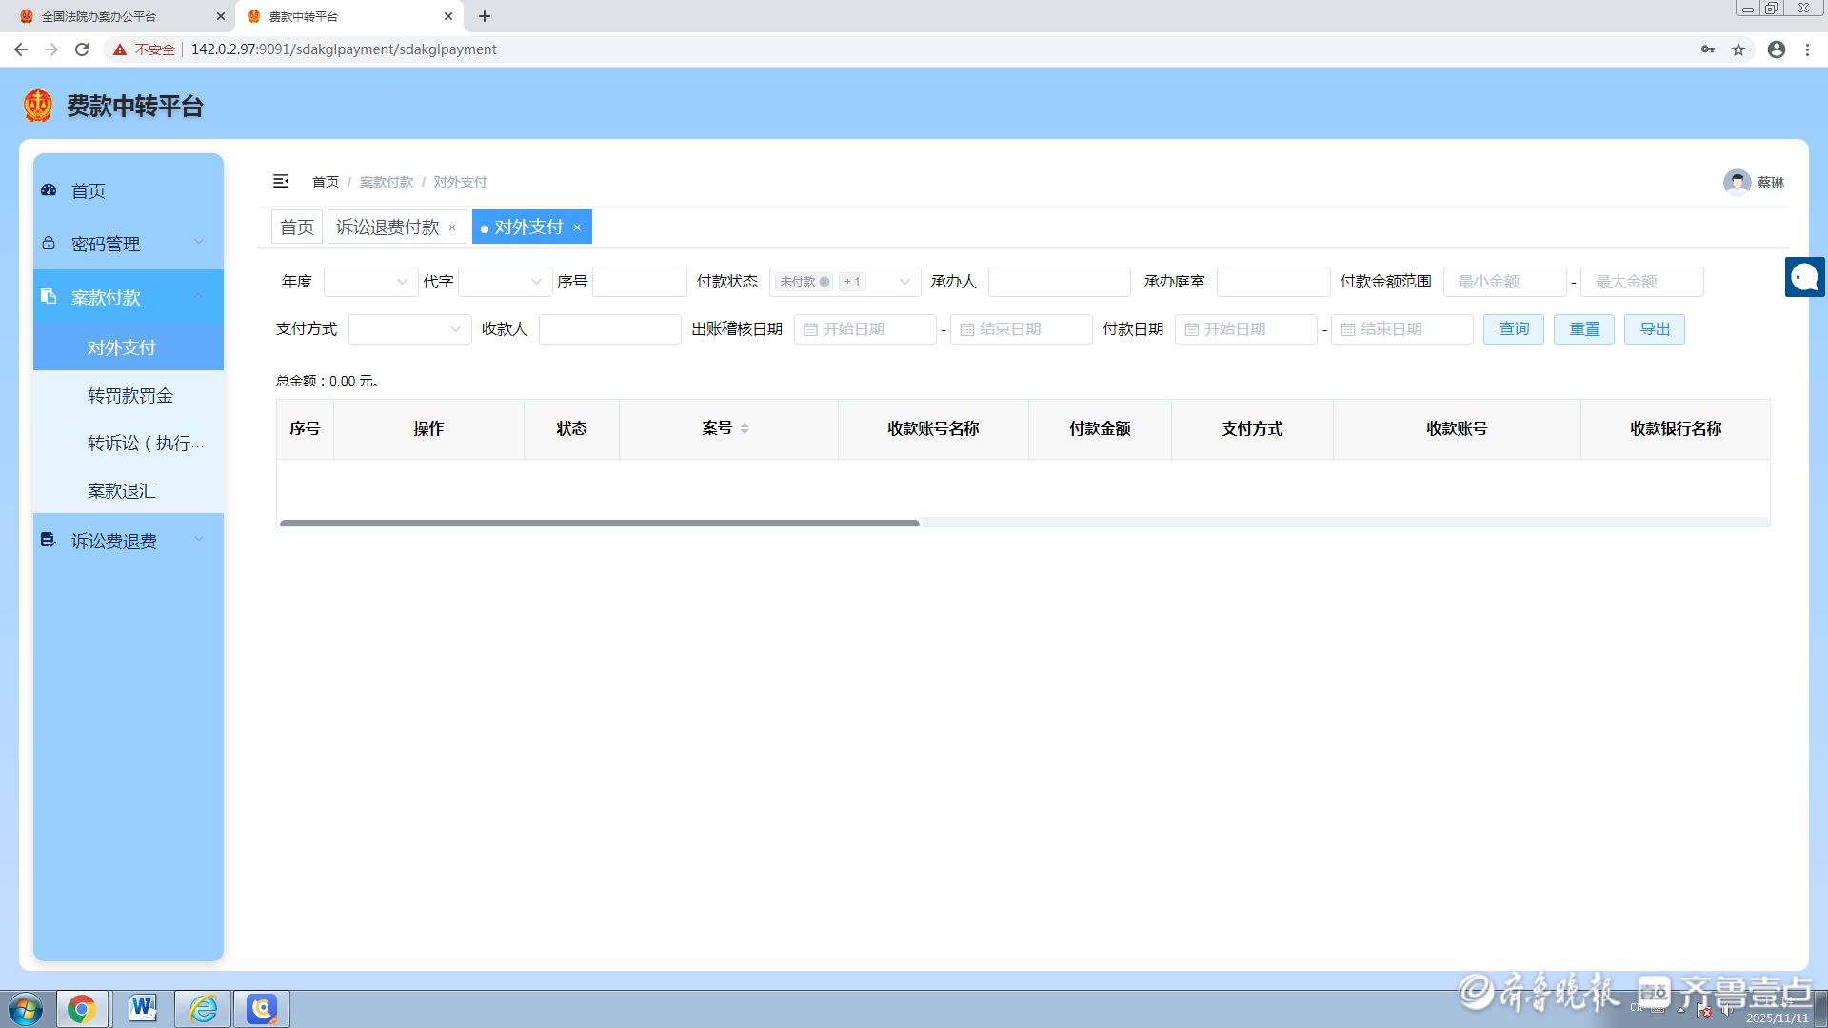Expand the 年度 dropdown

370,282
